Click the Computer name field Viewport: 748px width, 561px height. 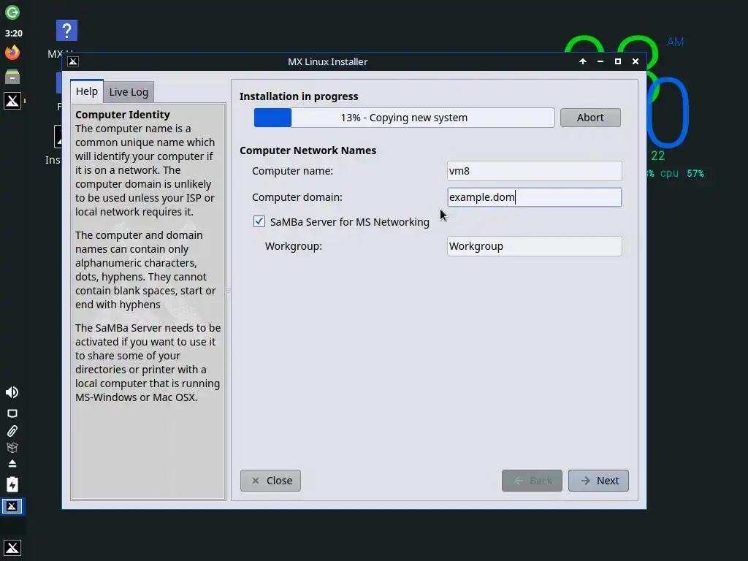click(534, 171)
